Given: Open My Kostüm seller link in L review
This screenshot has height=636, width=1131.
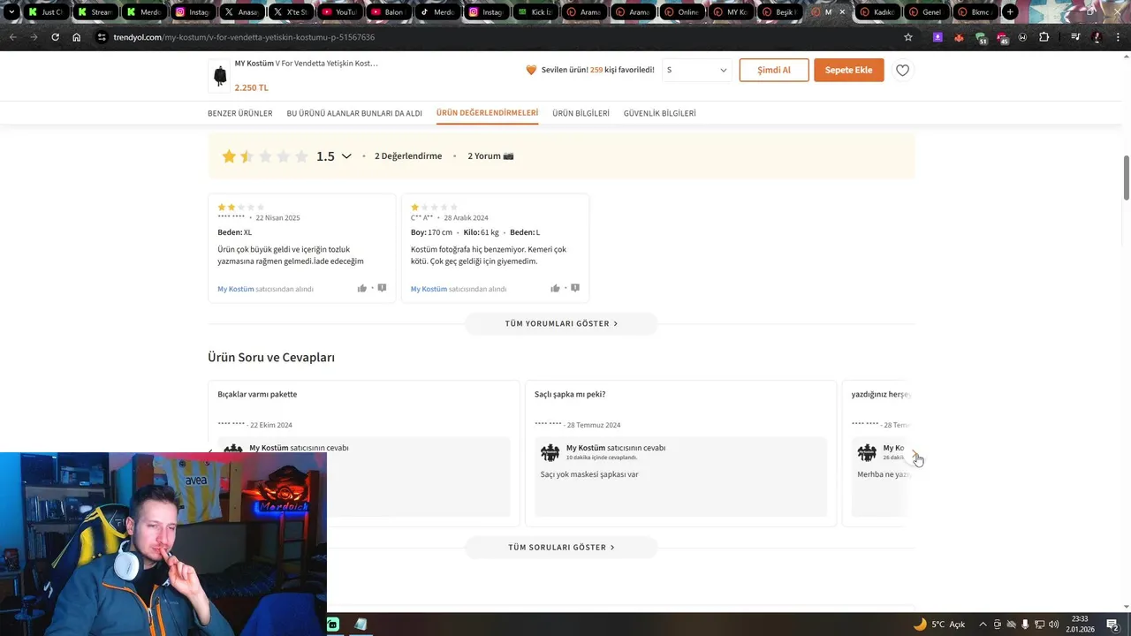Looking at the screenshot, I should point(429,289).
